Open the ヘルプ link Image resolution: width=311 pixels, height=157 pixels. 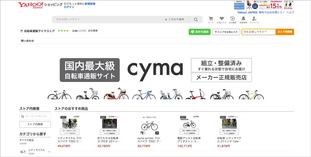point(290,12)
